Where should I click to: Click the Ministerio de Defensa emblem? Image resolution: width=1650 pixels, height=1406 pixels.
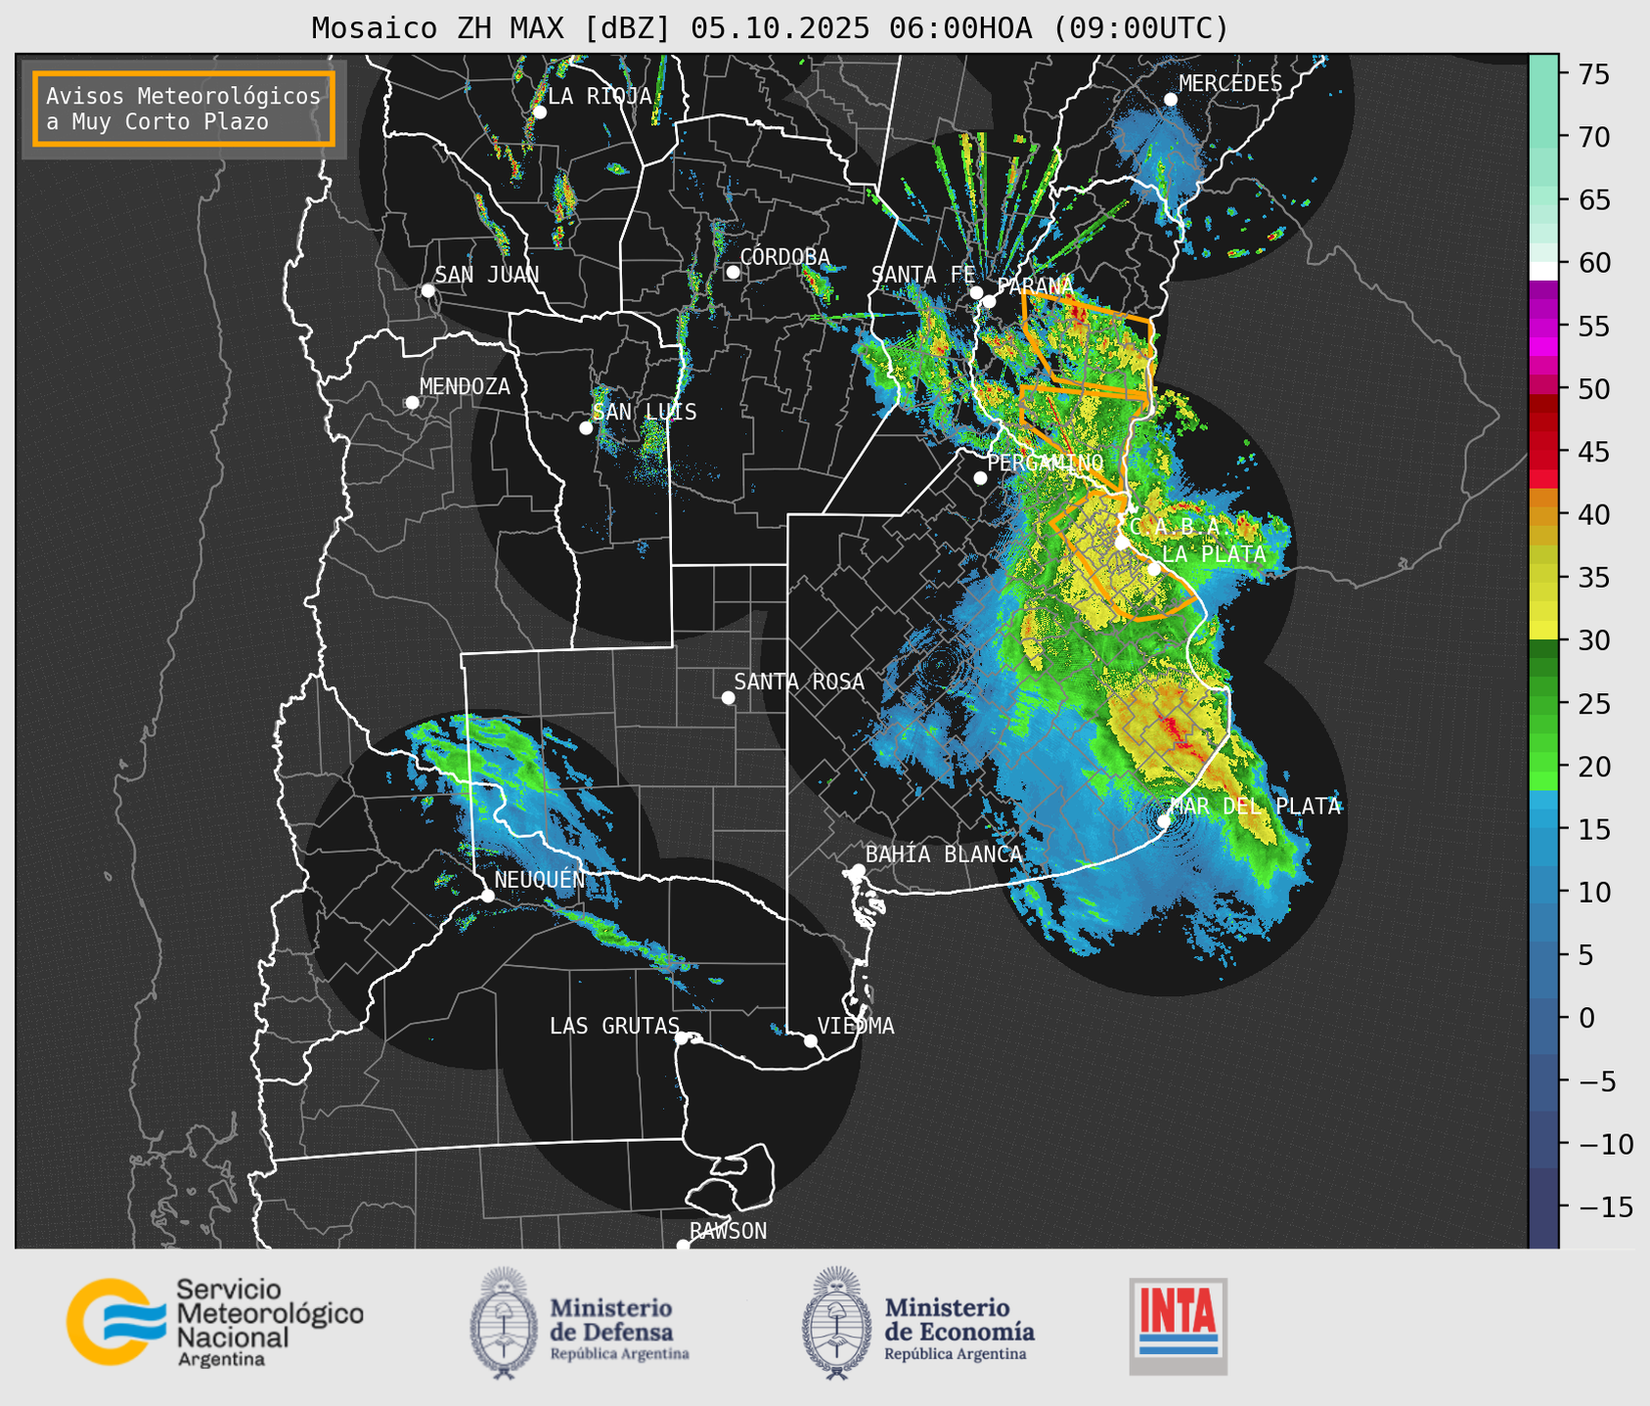point(504,1323)
